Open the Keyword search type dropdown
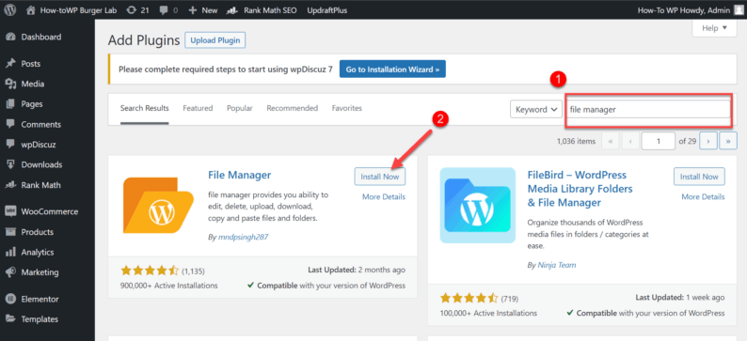Image resolution: width=747 pixels, height=341 pixels. (x=536, y=109)
